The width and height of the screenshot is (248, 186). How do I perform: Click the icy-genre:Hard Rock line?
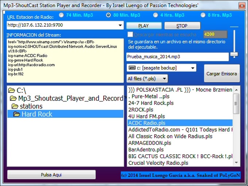click(x=26, y=60)
